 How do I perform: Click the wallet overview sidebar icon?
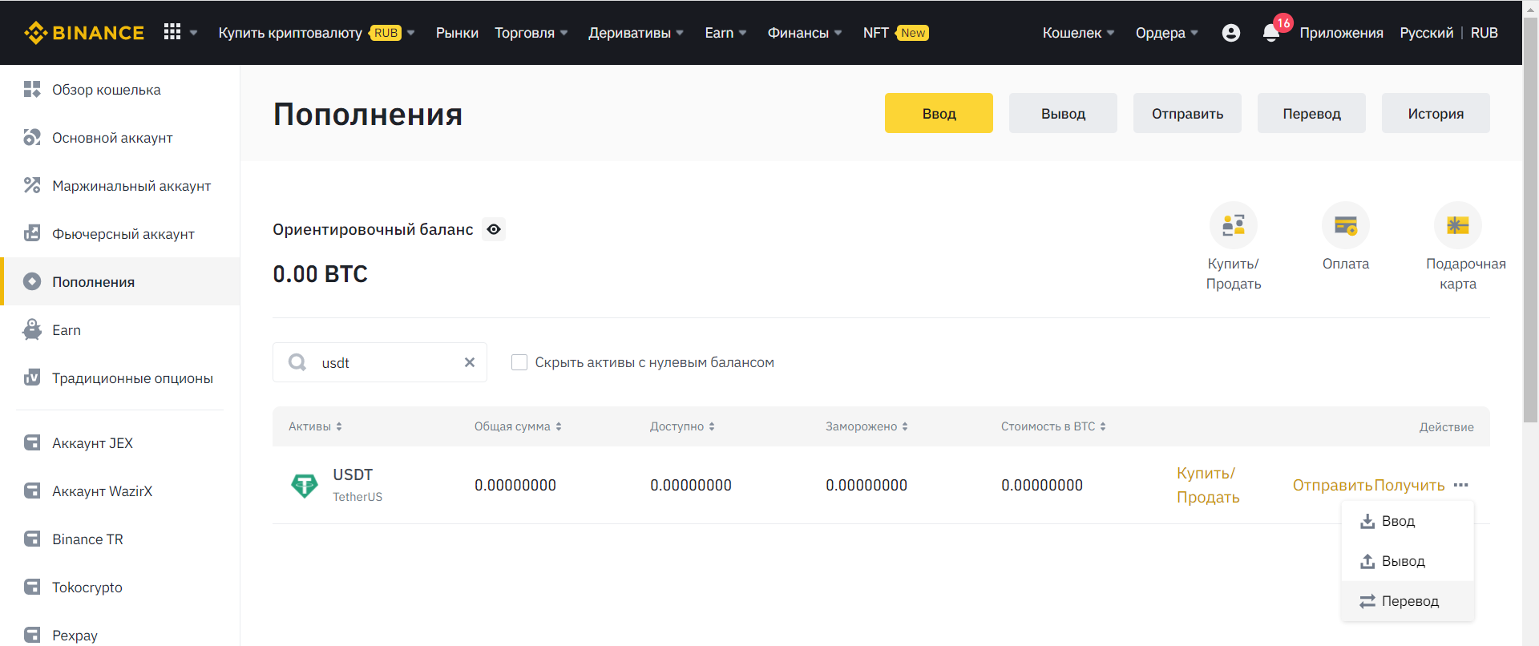pyautogui.click(x=32, y=90)
